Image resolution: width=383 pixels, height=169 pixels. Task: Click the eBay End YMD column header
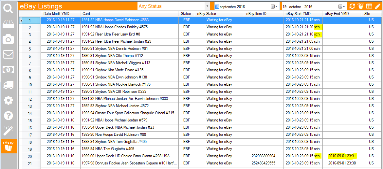coord(342,14)
